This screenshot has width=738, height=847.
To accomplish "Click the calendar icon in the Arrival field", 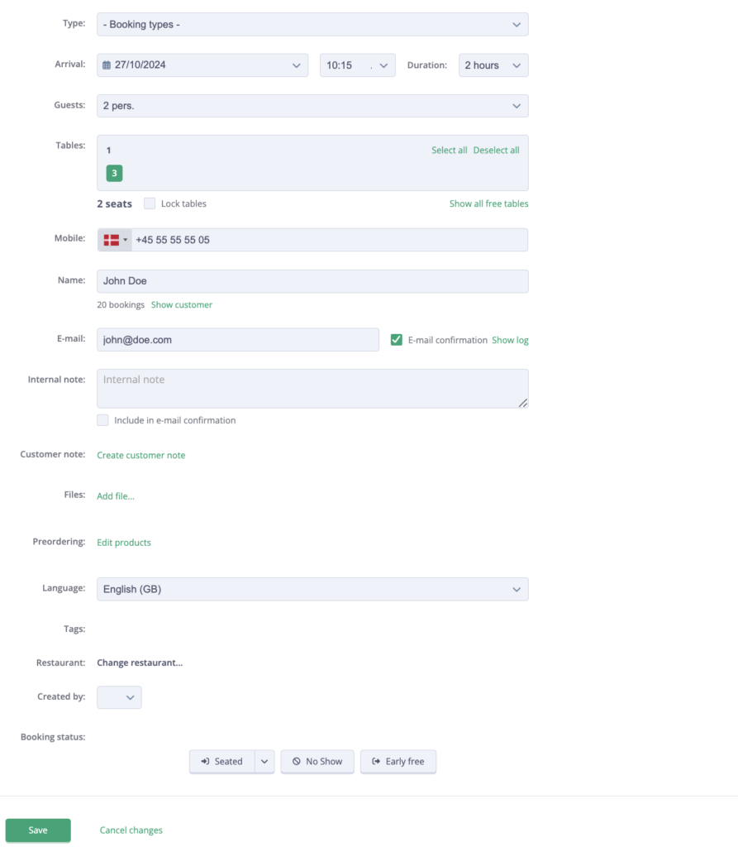I will [x=107, y=65].
